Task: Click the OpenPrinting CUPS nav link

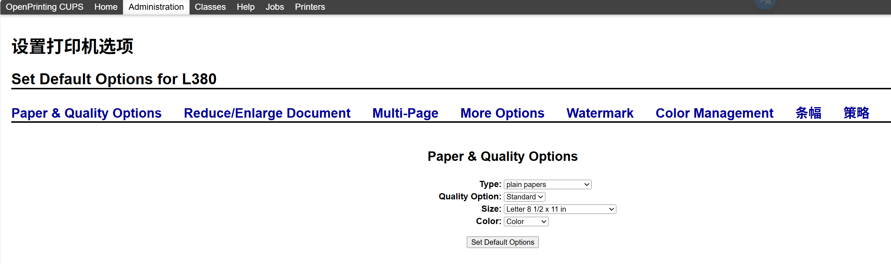Action: (x=44, y=7)
